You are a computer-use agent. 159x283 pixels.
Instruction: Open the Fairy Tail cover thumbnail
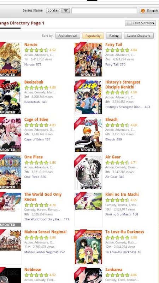89,60
